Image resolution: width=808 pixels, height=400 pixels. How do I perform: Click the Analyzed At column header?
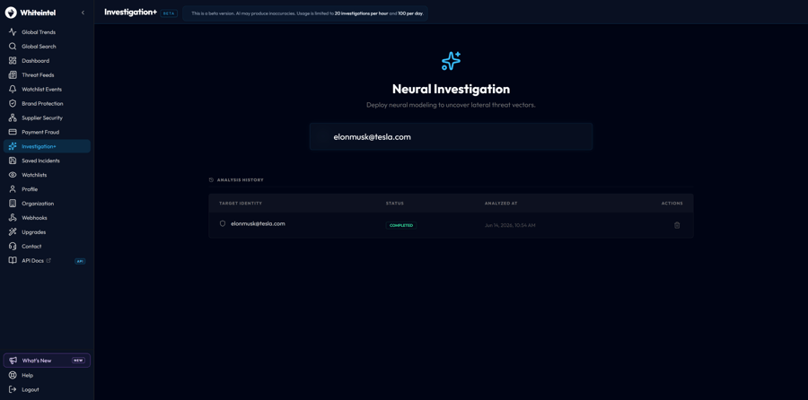pyautogui.click(x=501, y=204)
